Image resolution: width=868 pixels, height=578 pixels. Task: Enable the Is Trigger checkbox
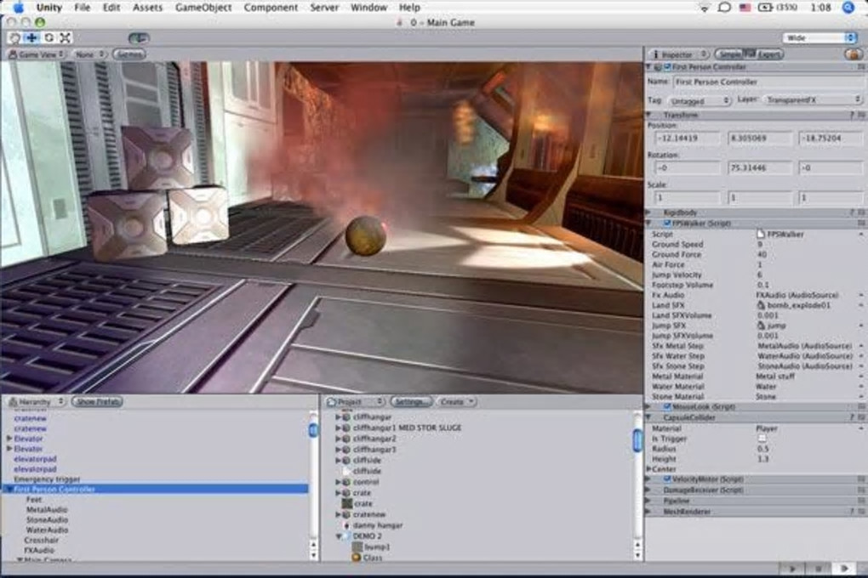click(x=761, y=439)
